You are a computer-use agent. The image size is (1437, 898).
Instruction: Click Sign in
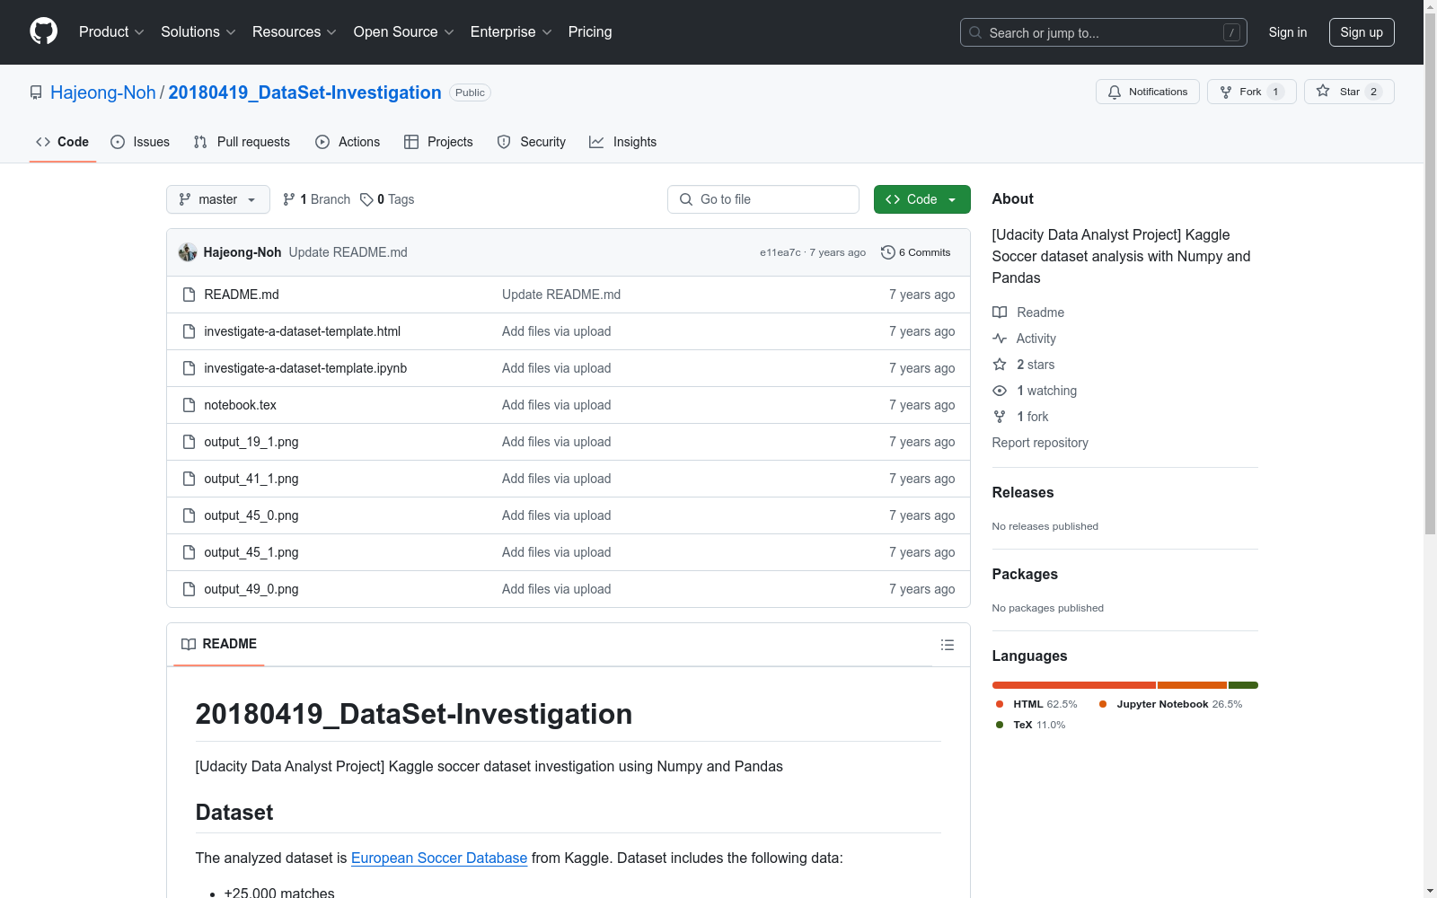1288,32
